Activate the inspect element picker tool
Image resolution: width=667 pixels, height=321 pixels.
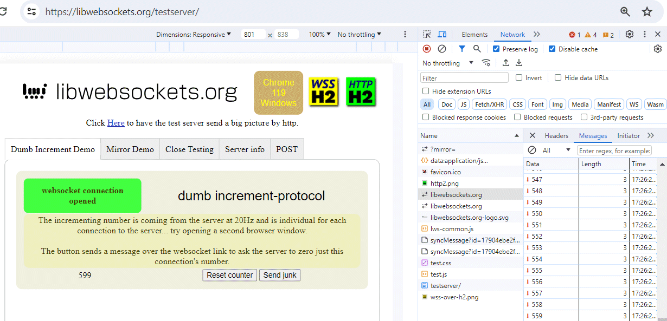pyautogui.click(x=427, y=34)
